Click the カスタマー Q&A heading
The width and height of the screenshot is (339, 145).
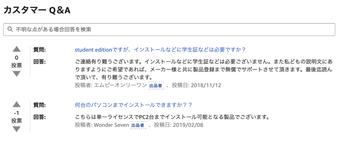click(x=37, y=10)
